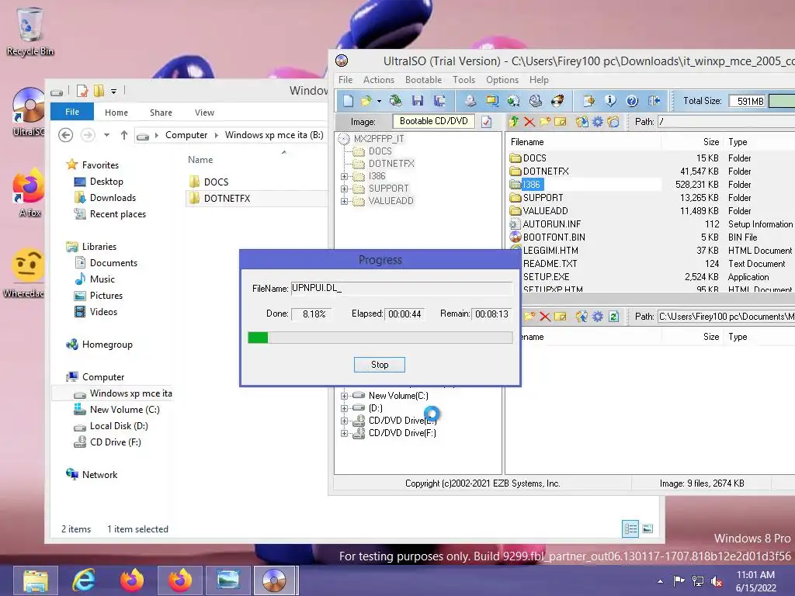This screenshot has width=795, height=596.
Task: Click the FileName field in Progress dialog
Action: 401,288
